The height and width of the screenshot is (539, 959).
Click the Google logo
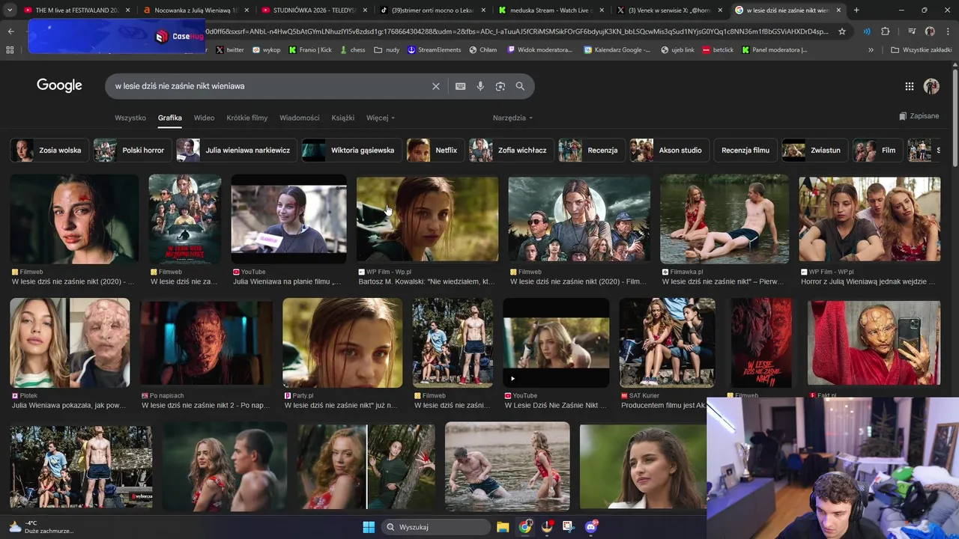[59, 85]
